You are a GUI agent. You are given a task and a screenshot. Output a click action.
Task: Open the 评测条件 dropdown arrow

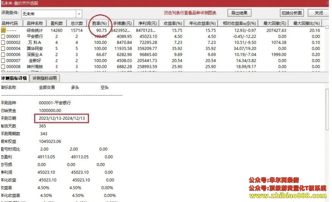coord(79,14)
